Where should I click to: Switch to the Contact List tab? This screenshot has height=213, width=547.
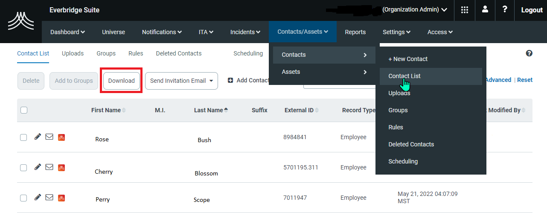[x=33, y=53]
